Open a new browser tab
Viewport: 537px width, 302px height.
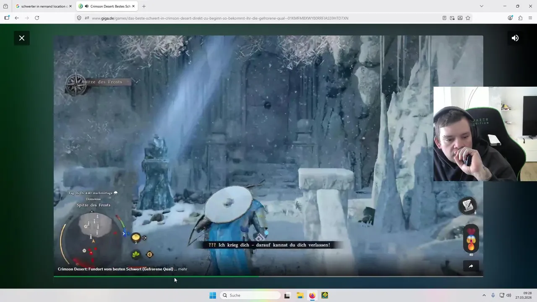(x=144, y=6)
